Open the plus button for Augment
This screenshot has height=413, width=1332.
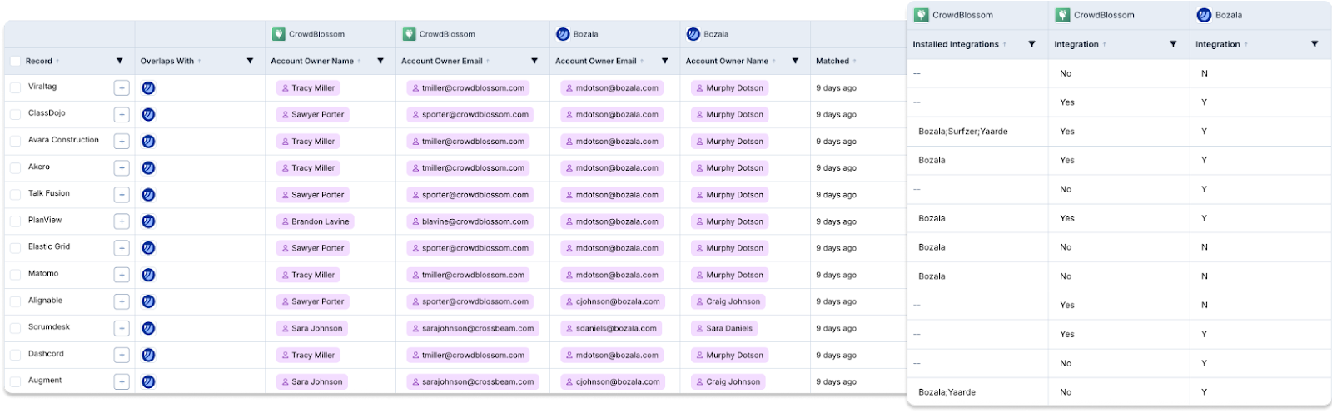pos(122,381)
